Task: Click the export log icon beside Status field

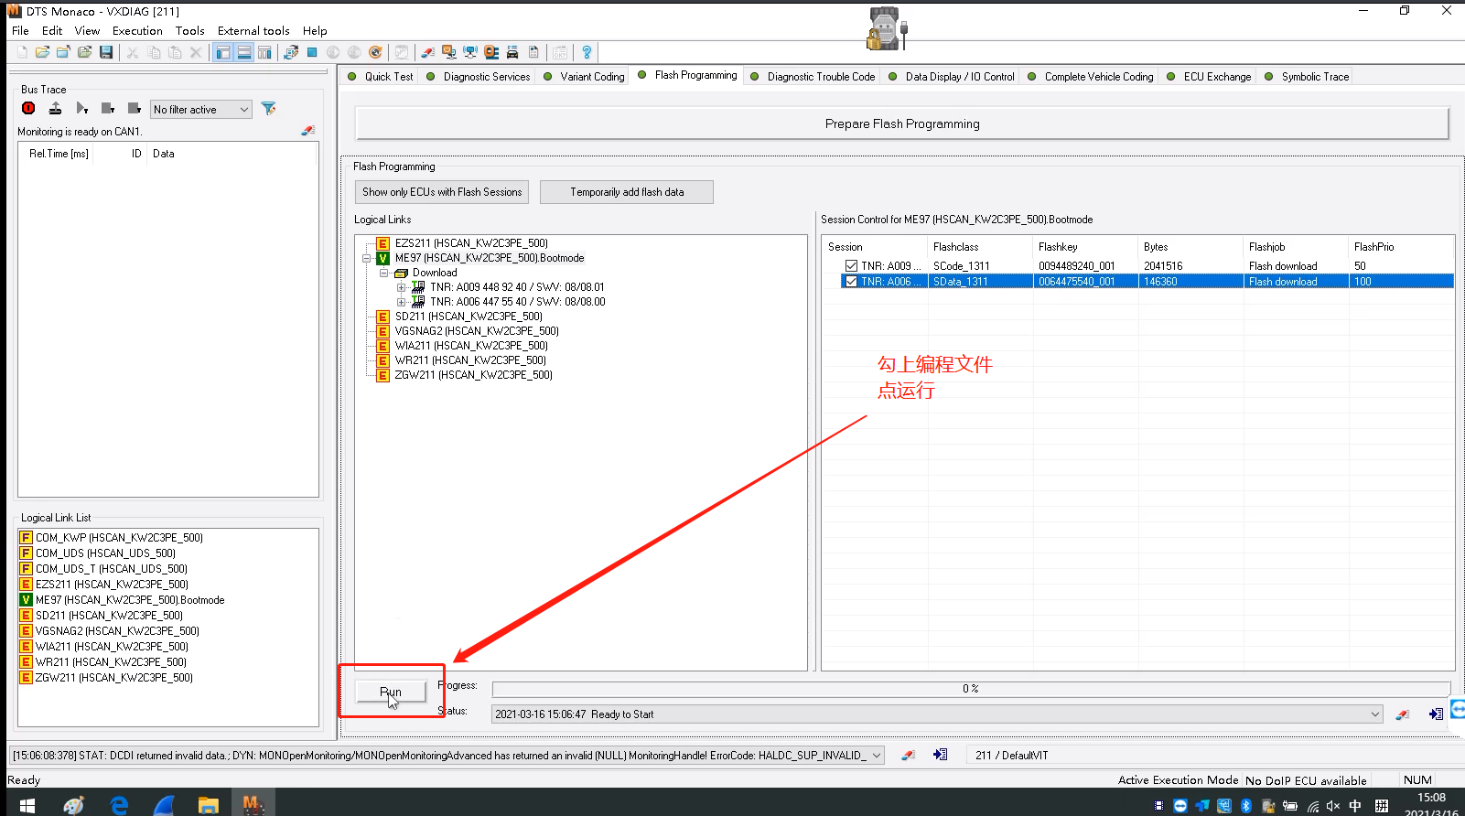Action: [1436, 714]
